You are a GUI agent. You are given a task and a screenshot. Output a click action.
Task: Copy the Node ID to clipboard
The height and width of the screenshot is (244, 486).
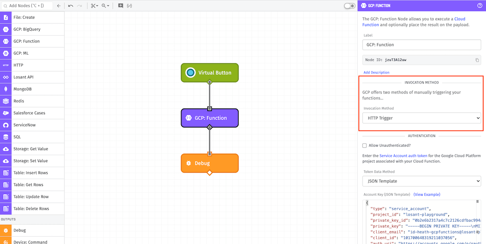coord(477,60)
